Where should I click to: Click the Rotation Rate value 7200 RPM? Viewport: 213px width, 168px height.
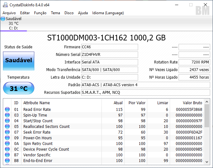pos(194,62)
